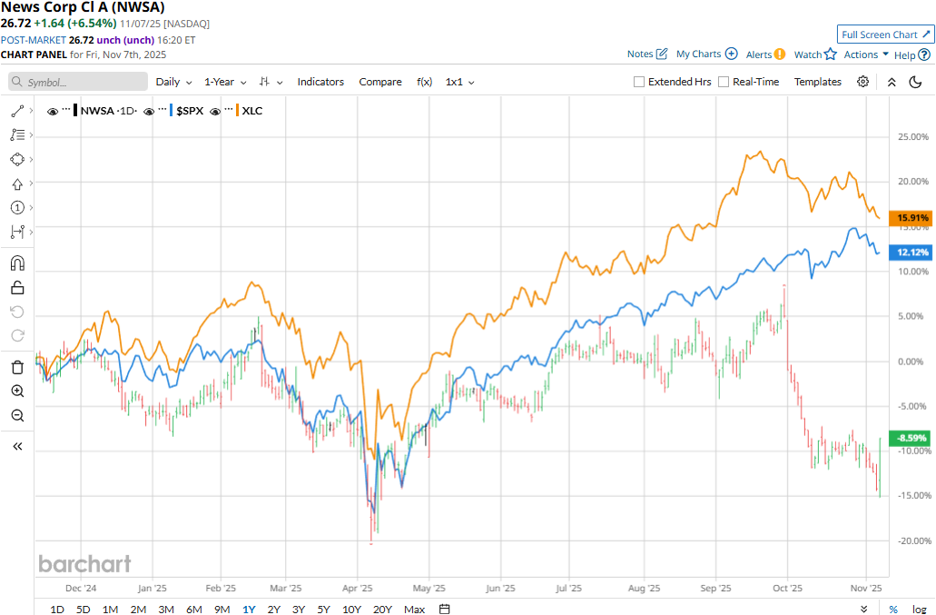Open Alerts exclamation icon

[780, 55]
